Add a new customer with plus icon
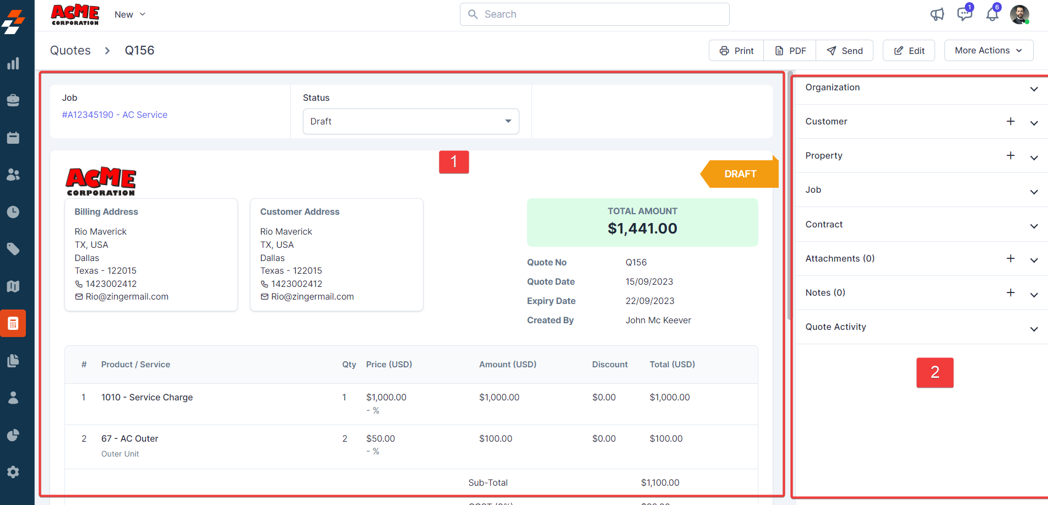 (1011, 122)
